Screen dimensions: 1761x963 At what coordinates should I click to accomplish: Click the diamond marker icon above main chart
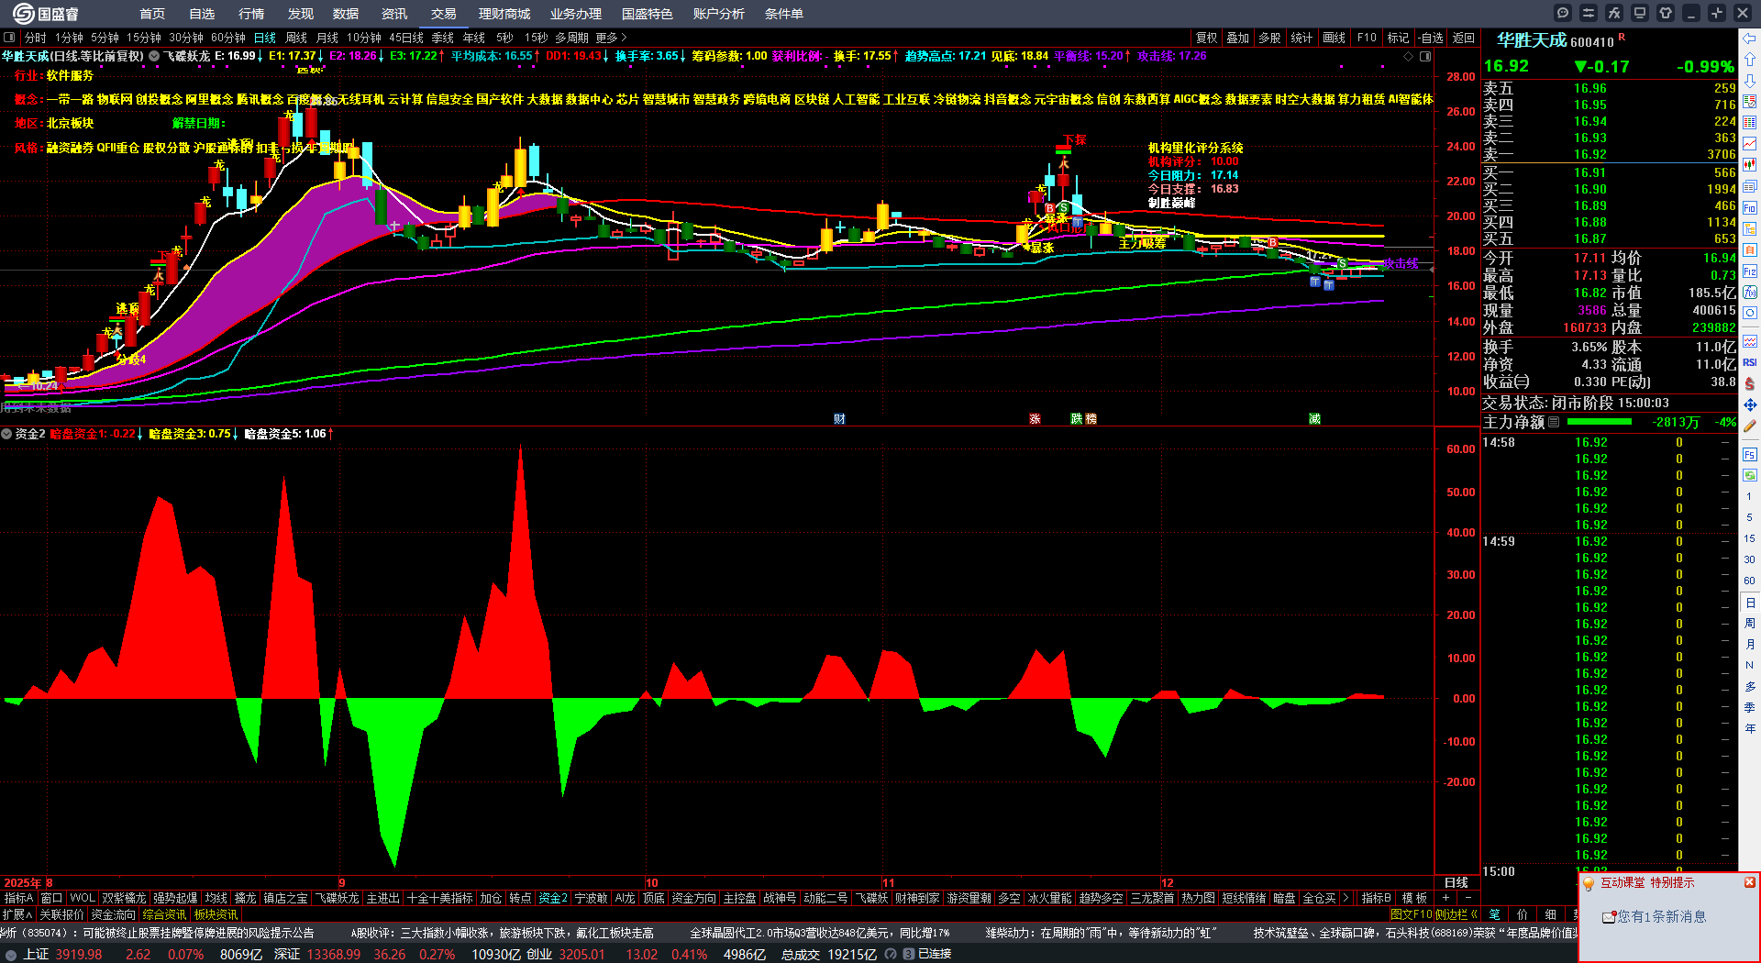point(1409,57)
